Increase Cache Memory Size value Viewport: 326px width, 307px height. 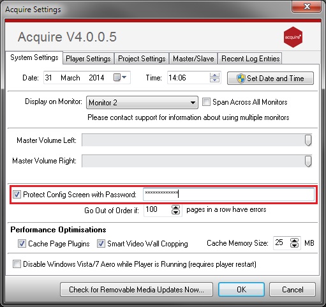294,241
